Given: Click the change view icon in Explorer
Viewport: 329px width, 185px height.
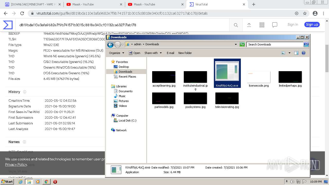Looking at the screenshot, I should [283, 53].
